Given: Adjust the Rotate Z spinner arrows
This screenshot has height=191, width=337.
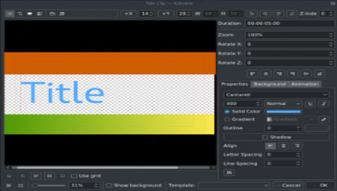Looking at the screenshot, I should 331,63.
